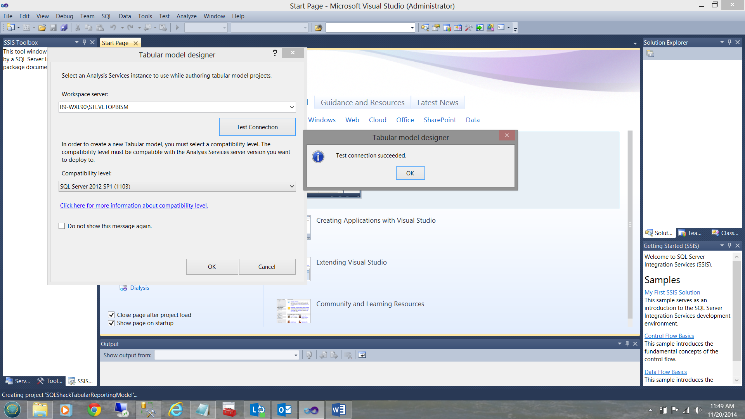Click the Find in Files toolbar icon
Screen dimensions: 745x419
(x=318, y=28)
